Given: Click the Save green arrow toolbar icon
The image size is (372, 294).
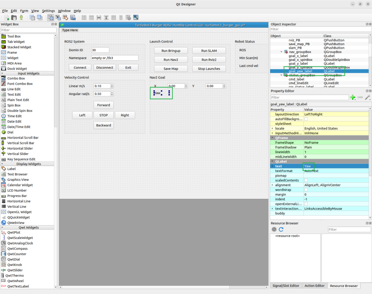Looking at the screenshot, I should (21, 17).
